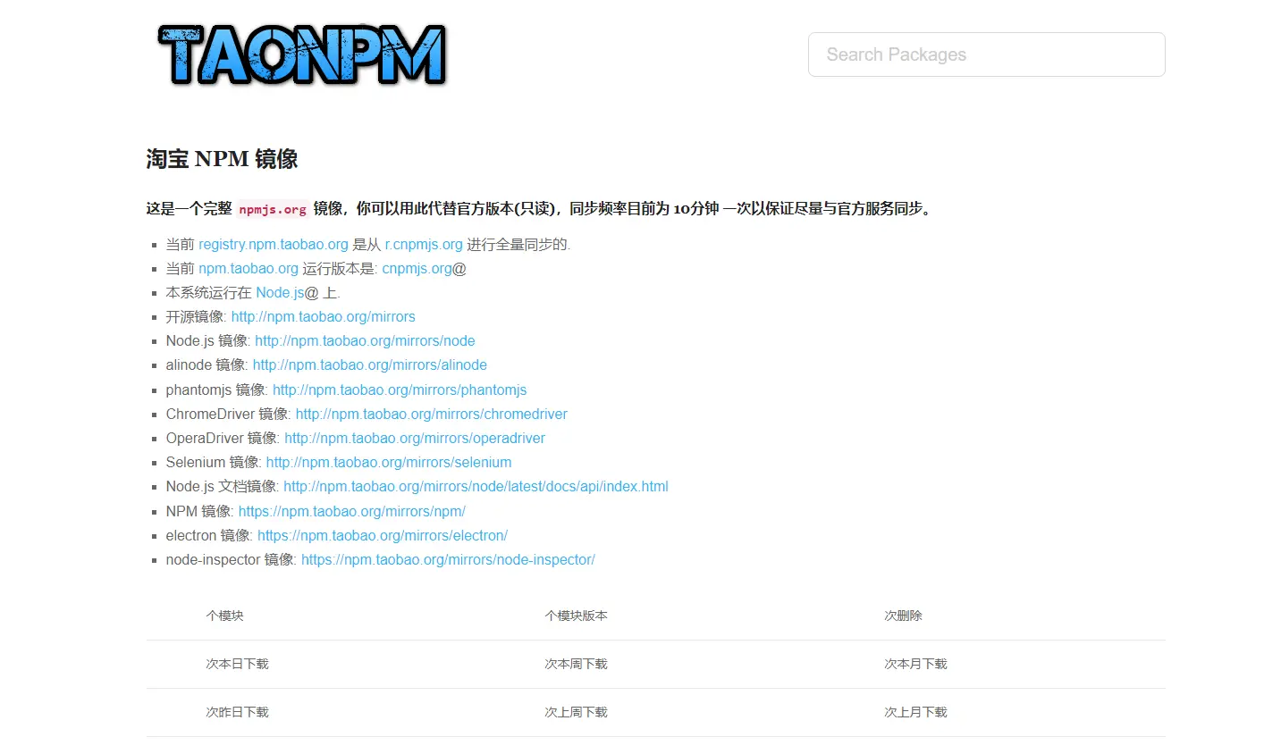The image size is (1281, 754).
Task: Open http://npm.taobao.org/mirrors link
Action: [323, 316]
